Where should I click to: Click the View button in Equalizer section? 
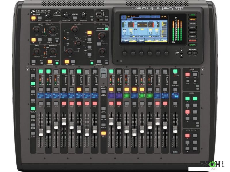tap(92, 63)
